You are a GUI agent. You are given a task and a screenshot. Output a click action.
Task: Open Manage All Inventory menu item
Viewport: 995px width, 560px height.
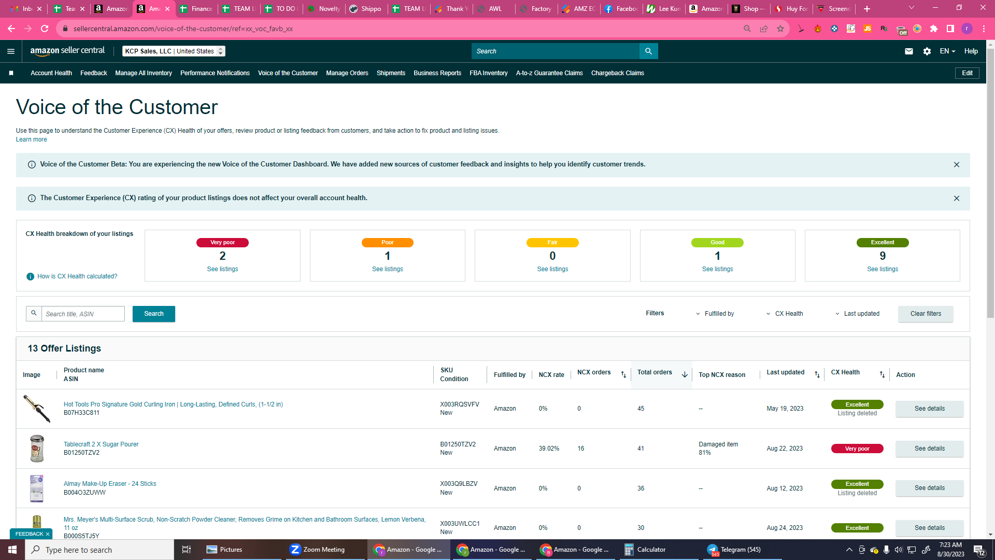point(144,73)
